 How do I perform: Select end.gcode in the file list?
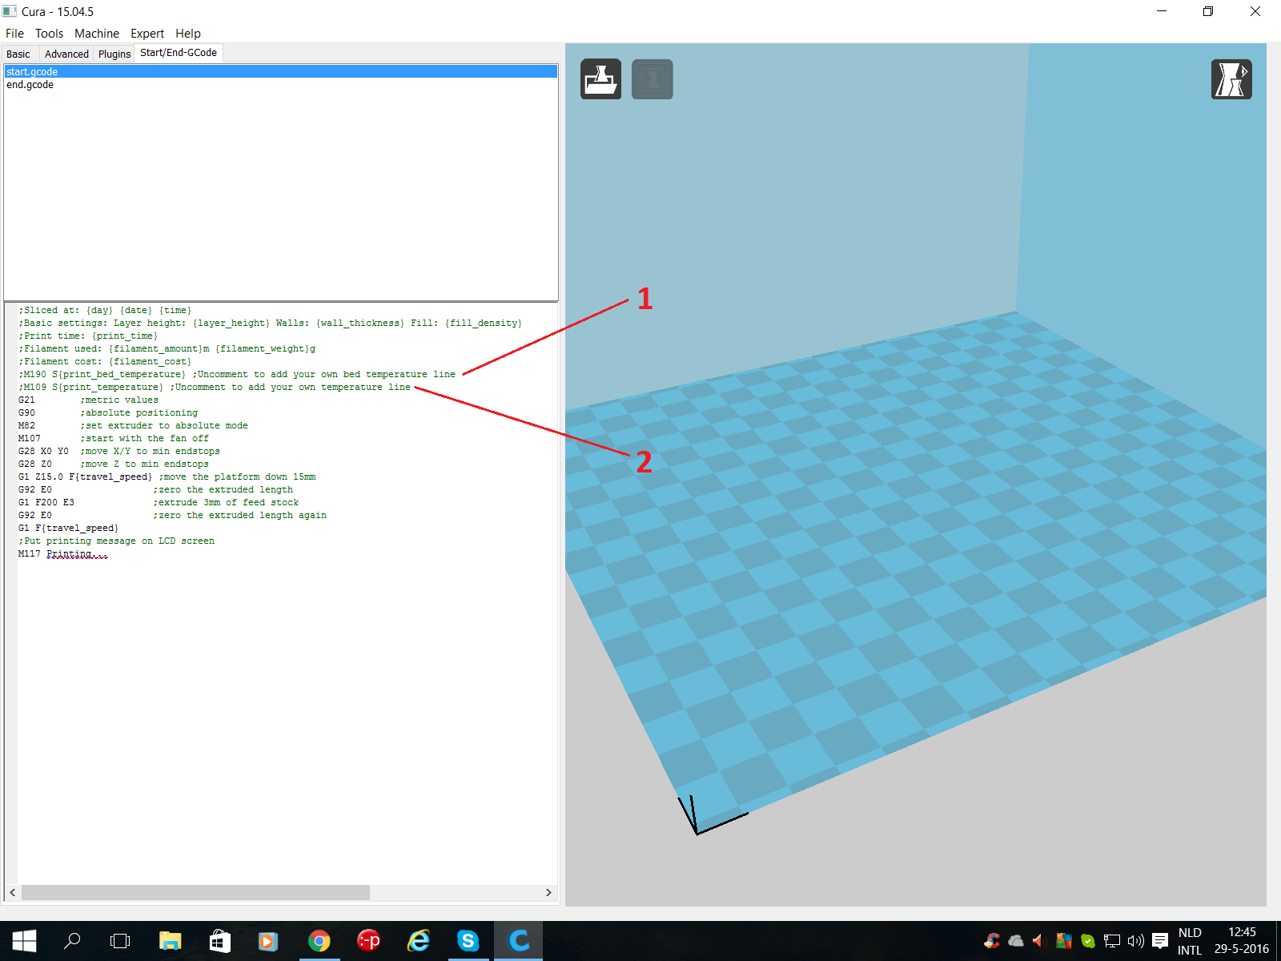click(281, 84)
